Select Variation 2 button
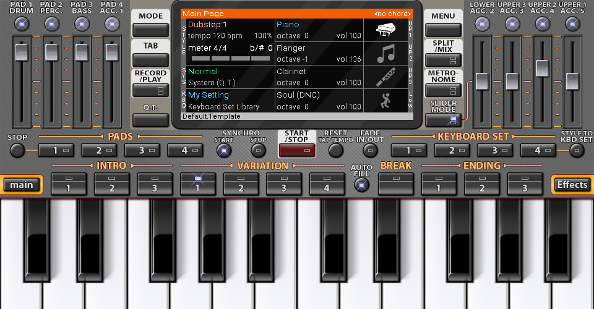 (x=241, y=184)
